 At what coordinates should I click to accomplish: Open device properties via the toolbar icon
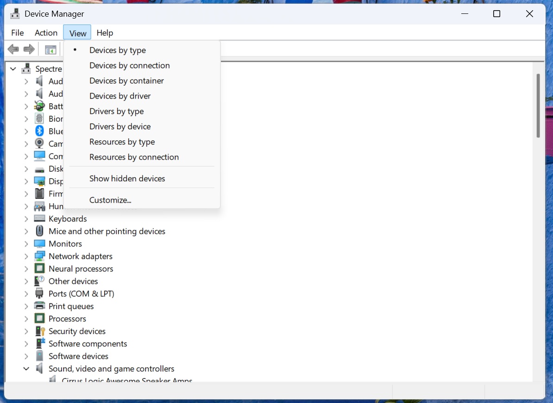pos(50,49)
